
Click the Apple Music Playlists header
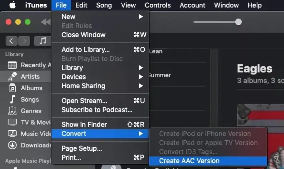click(x=28, y=161)
